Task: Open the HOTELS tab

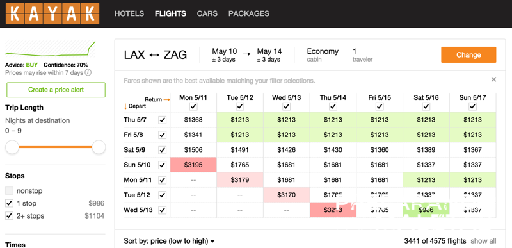Action: (x=129, y=13)
